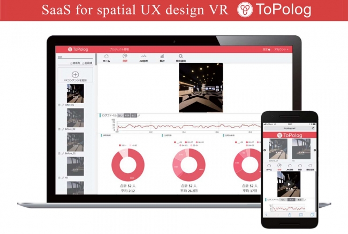Click the ToPolog logo in laptop header
This screenshot has width=348, height=234.
click(78, 49)
